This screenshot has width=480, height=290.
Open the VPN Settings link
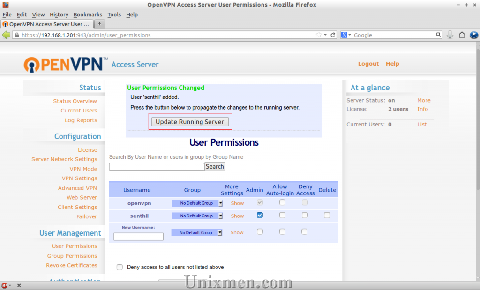(x=79, y=178)
